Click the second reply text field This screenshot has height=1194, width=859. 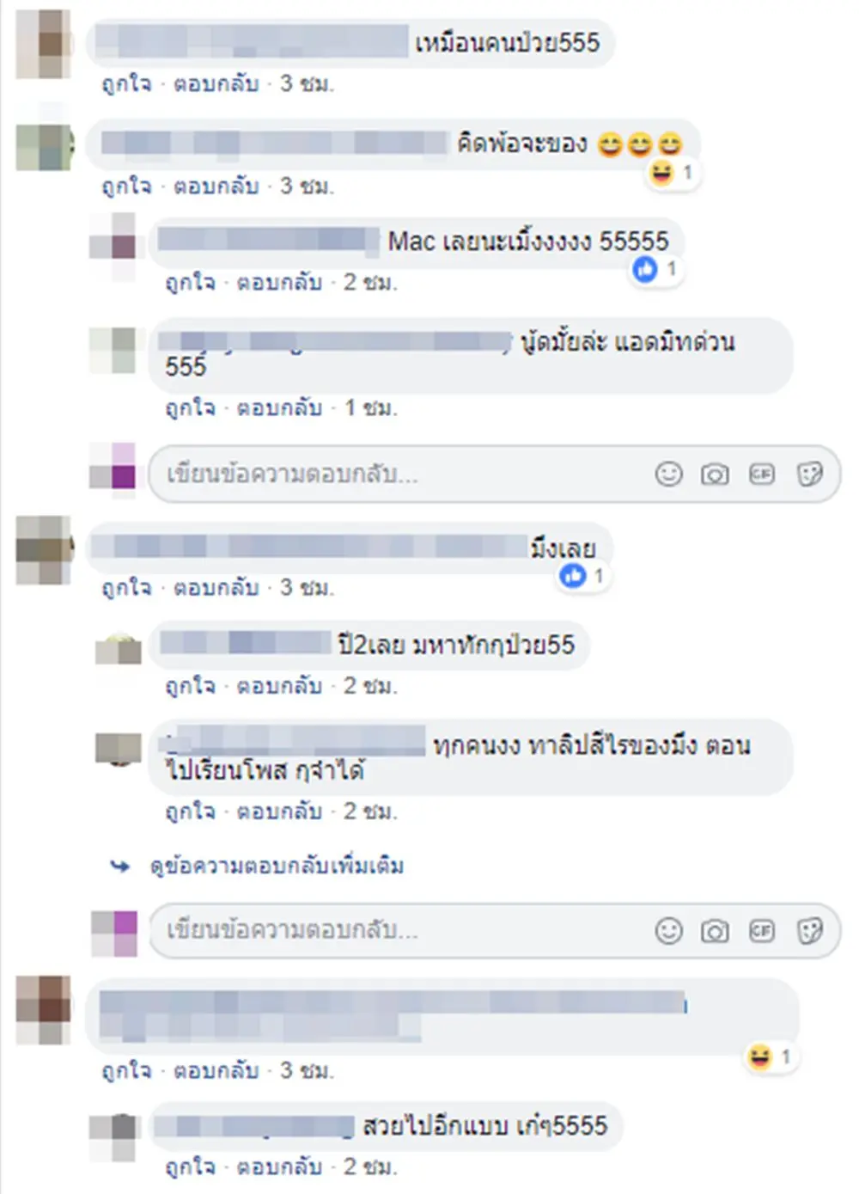point(404,930)
